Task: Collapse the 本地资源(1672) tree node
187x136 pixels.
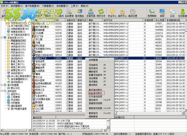Action: click(x=2, y=37)
